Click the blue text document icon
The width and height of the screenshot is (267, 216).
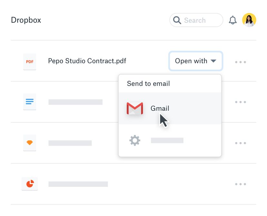(x=29, y=102)
